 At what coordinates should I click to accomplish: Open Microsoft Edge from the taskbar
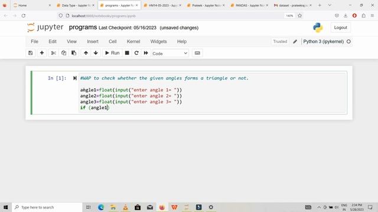pyautogui.click(x=101, y=207)
